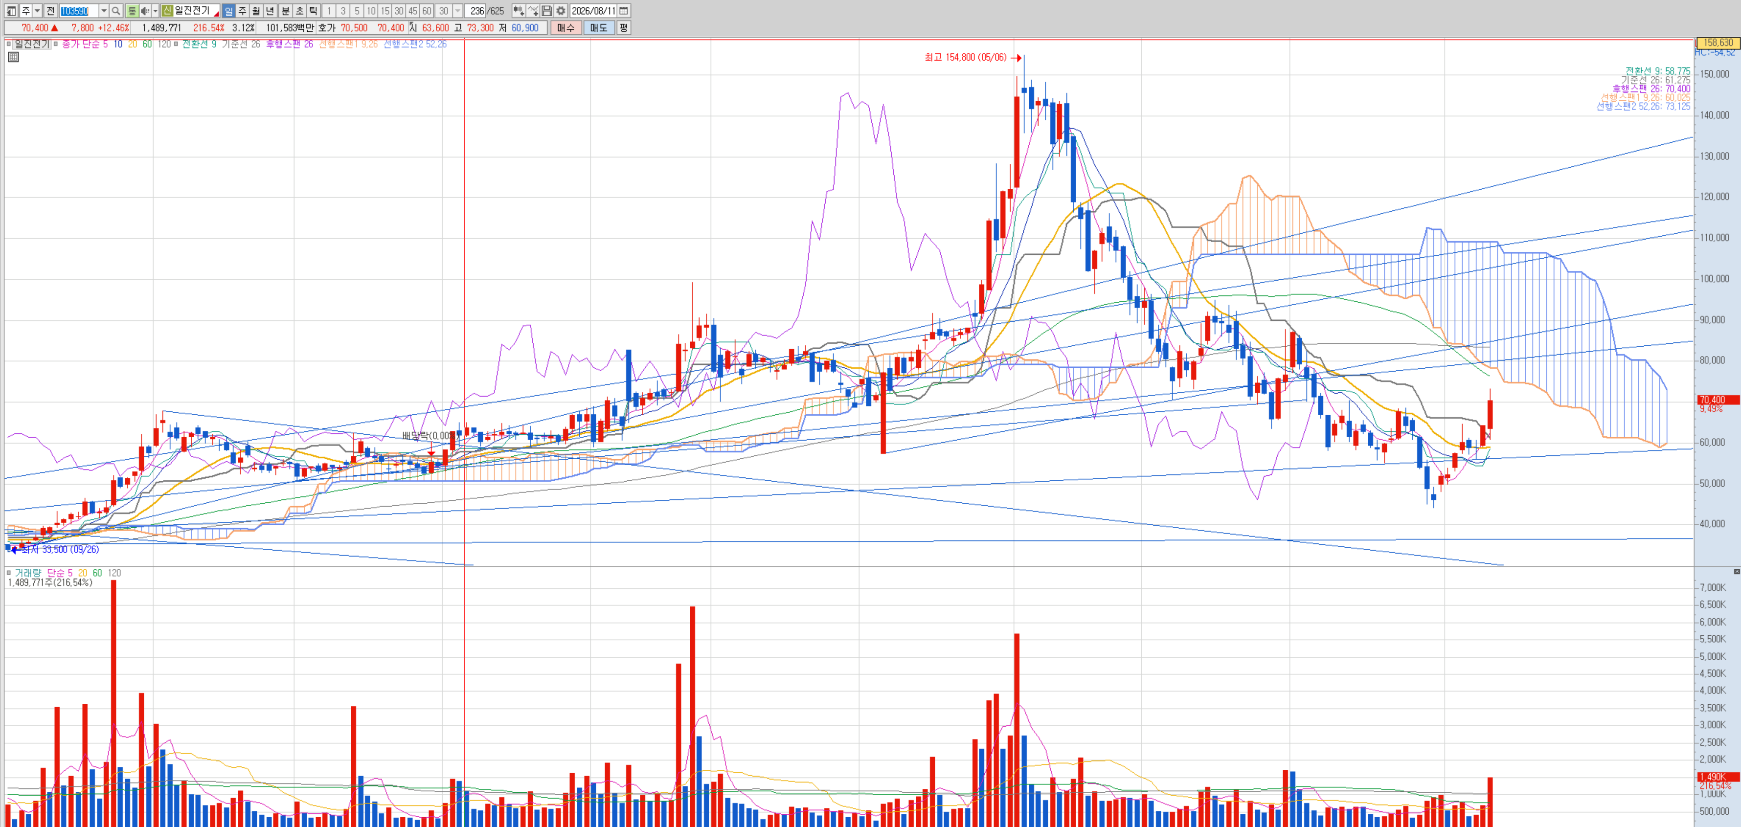
Task: Click the grid table icon below 일진전기 legend
Action: click(x=14, y=57)
